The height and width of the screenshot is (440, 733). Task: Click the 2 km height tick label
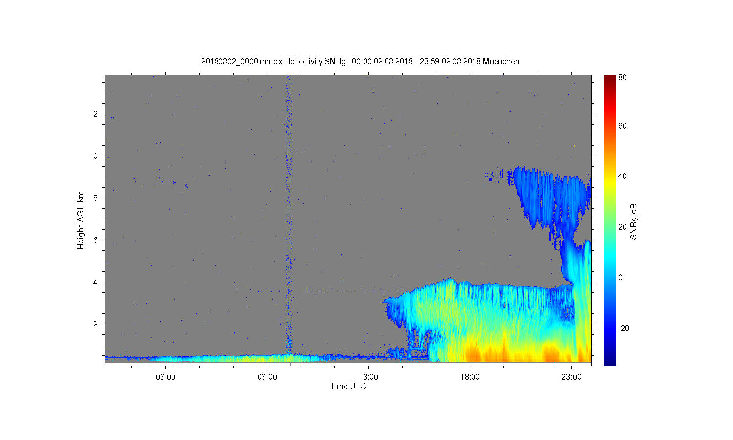click(96, 324)
